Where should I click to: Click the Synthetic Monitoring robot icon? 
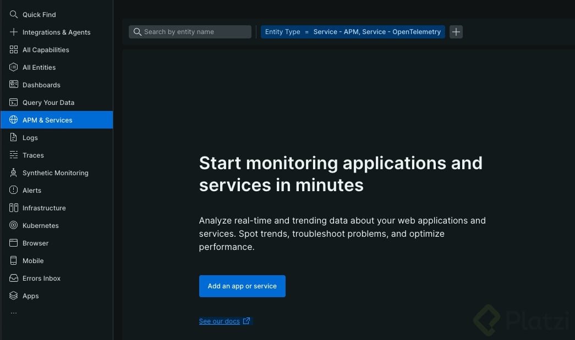pos(14,172)
